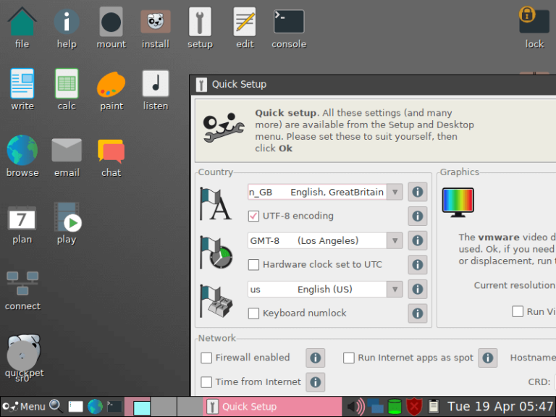Open the GMT-8 Los Angeles timezone dropdown
This screenshot has height=417, width=556.
395,240
